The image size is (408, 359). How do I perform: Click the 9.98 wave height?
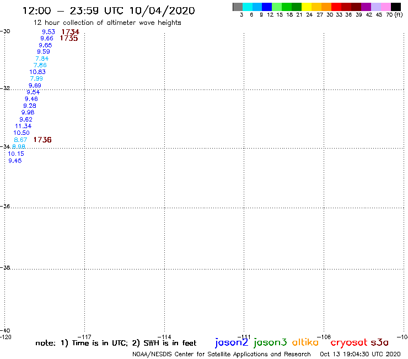click(28, 112)
